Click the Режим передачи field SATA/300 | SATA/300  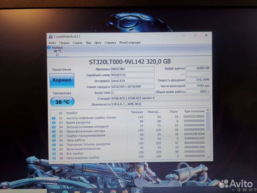click(x=132, y=86)
